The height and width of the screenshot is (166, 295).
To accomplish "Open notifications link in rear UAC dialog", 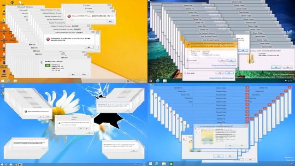I will [221, 78].
